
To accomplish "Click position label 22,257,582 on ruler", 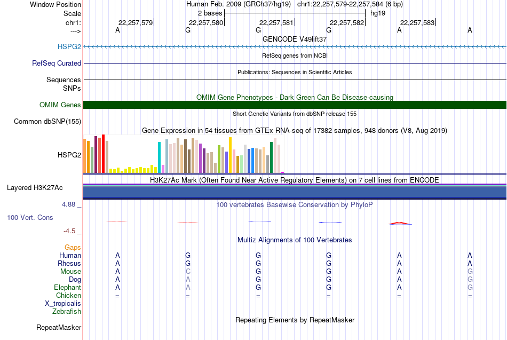I will coord(347,22).
